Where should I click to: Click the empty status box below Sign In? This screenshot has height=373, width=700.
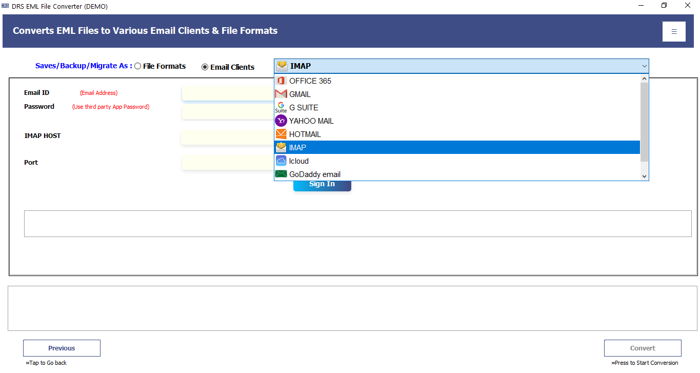357,224
